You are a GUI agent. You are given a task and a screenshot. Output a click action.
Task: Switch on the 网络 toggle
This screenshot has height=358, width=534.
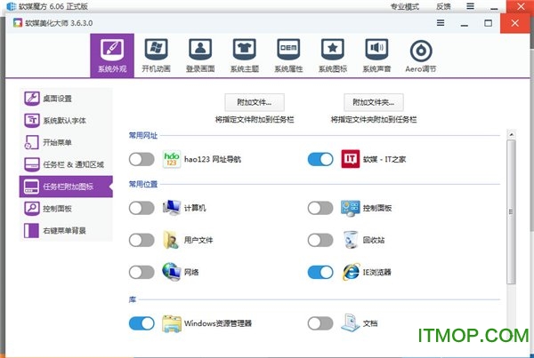coord(142,272)
